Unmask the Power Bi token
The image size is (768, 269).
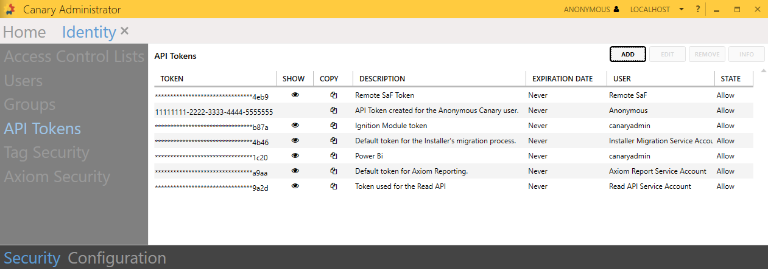295,156
